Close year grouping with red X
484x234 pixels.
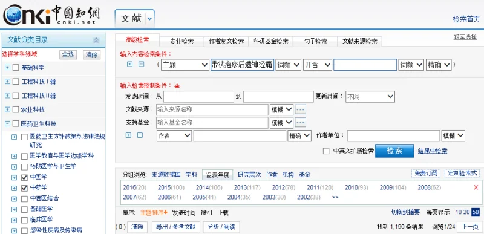pyautogui.click(x=476, y=187)
